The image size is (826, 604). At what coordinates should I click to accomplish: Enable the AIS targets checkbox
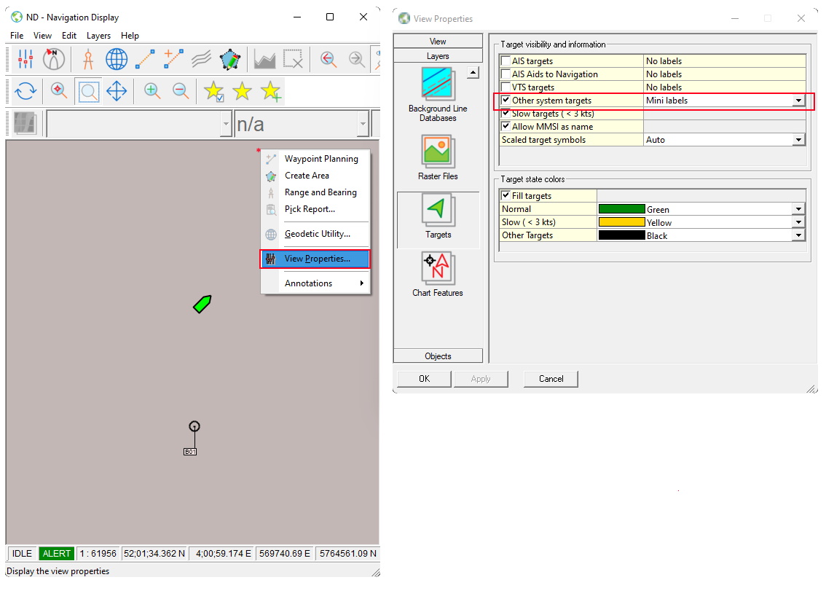tap(506, 61)
